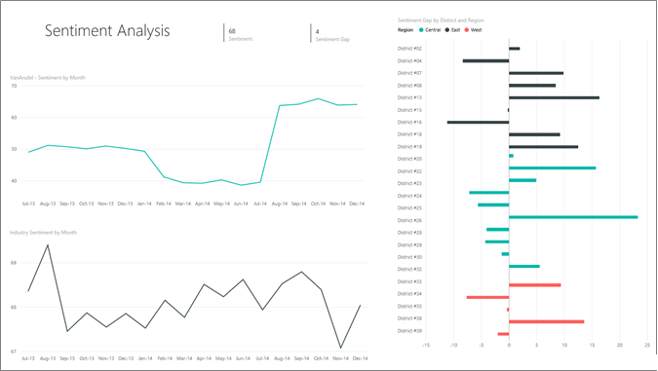Click the Oct-14 peak on VanArsdel line
The image size is (658, 371).
318,98
